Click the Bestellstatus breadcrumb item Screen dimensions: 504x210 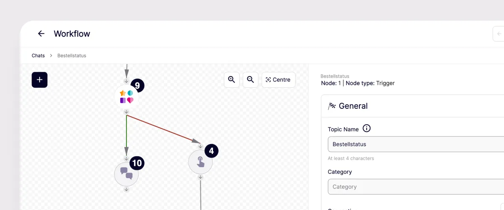72,55
